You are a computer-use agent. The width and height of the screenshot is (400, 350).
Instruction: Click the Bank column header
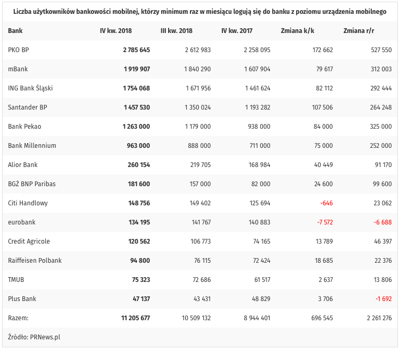point(15,30)
